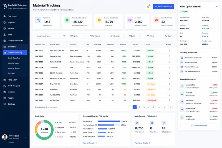Click the Received PO-2024-156 download icon
The width and height of the screenshot is (222, 148).
(x=182, y=94)
